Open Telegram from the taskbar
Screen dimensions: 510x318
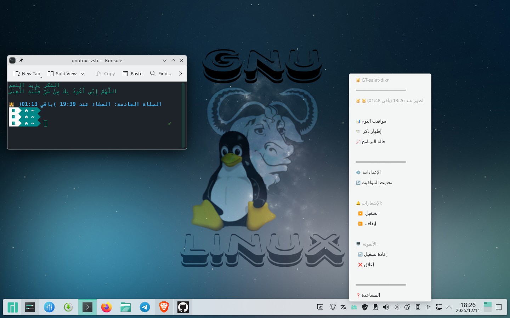(x=144, y=307)
